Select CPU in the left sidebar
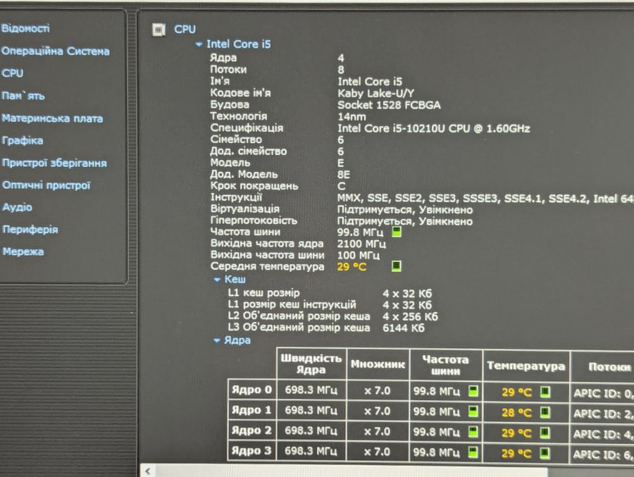The width and height of the screenshot is (634, 477). (x=13, y=73)
